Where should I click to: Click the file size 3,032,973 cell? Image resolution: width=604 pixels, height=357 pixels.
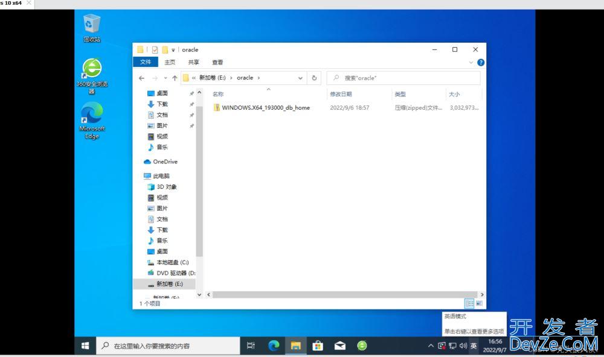pyautogui.click(x=464, y=108)
